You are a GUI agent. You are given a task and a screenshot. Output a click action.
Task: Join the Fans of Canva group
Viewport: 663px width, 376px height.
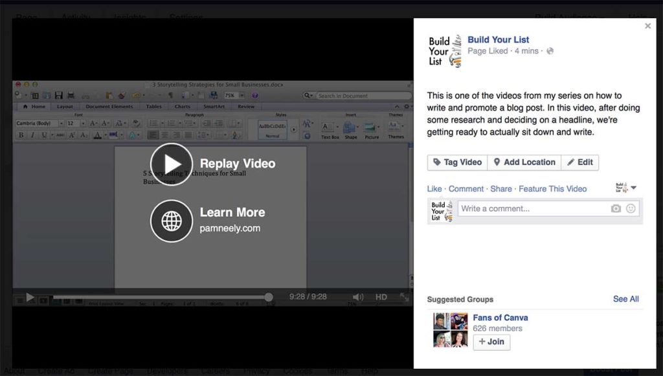click(491, 342)
